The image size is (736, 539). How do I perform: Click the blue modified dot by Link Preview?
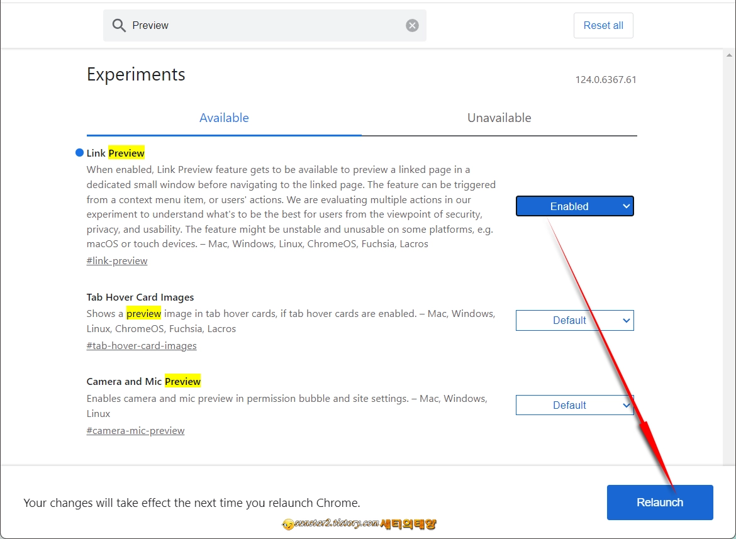(79, 152)
